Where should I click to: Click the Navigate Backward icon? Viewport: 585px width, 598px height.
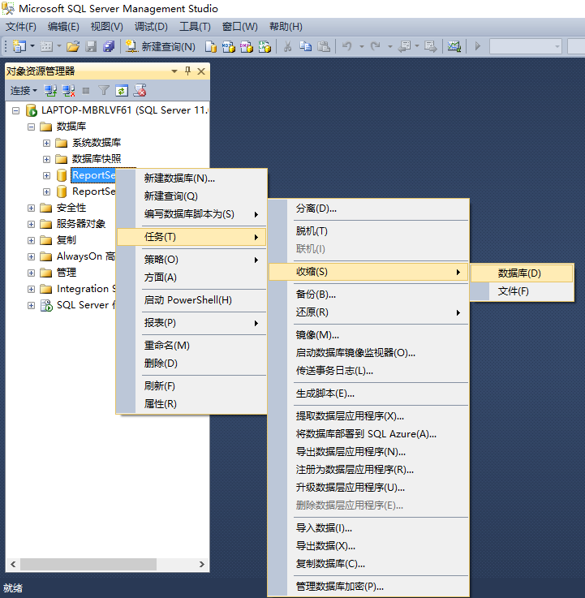pos(404,46)
